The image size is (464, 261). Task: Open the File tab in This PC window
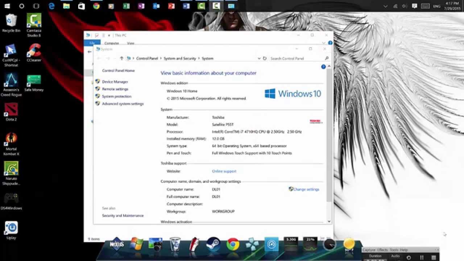click(x=92, y=43)
